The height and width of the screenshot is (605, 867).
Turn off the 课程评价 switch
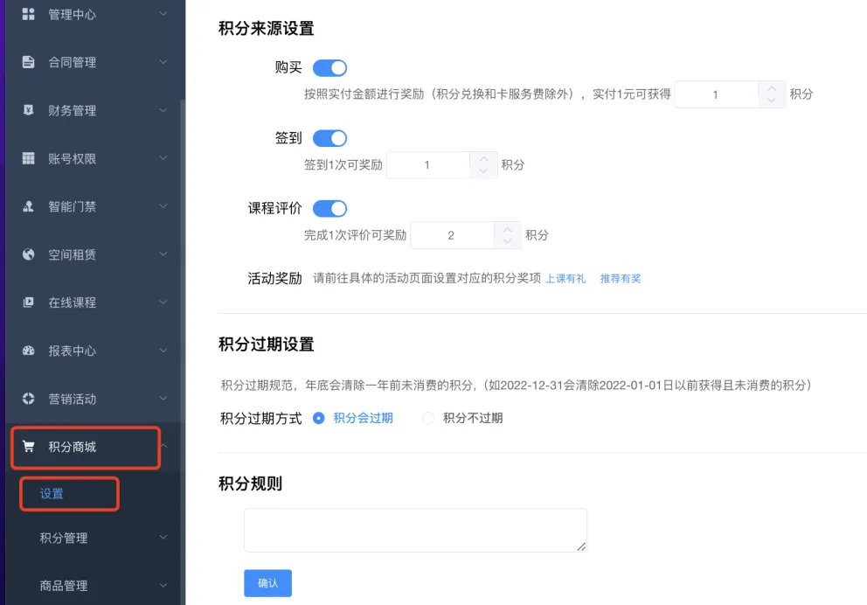[x=329, y=208]
